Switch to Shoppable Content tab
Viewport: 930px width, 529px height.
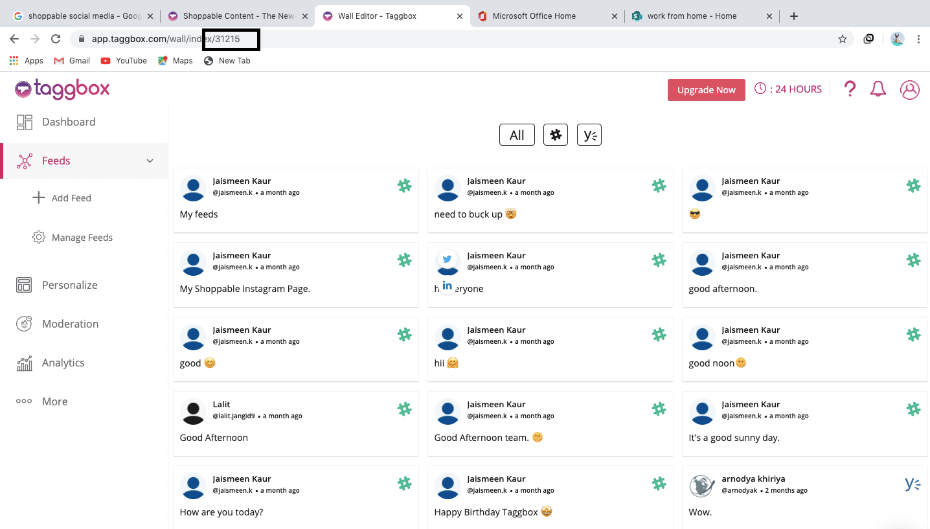(238, 16)
